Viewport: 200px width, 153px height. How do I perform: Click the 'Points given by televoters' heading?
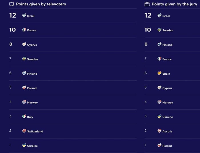[41, 4]
